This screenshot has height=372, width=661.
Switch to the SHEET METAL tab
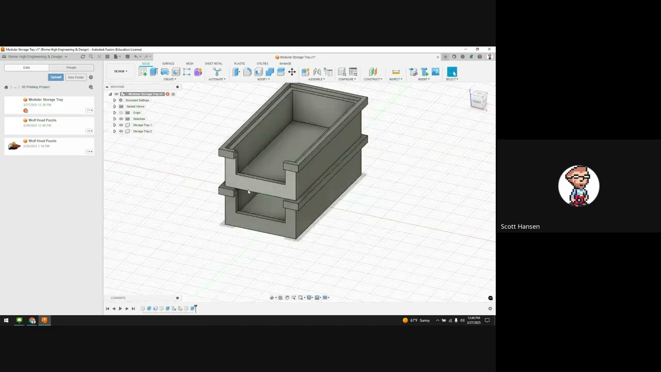coord(213,64)
